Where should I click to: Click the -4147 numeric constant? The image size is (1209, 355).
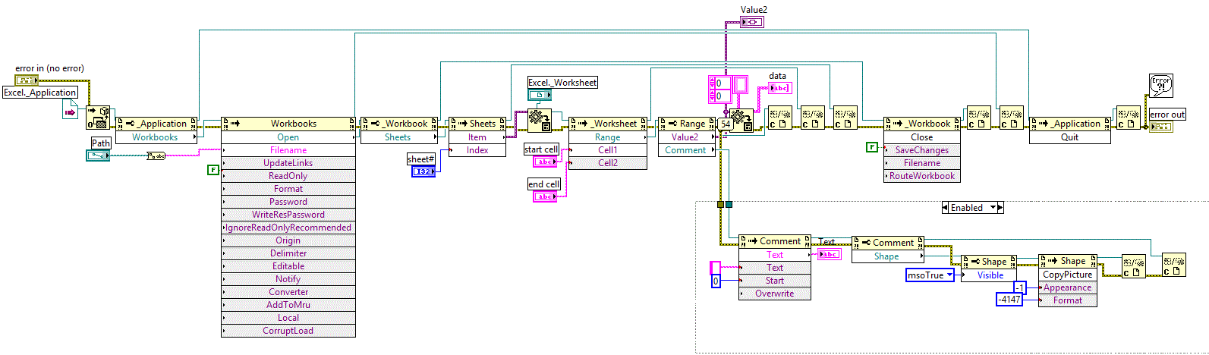coord(1009,300)
